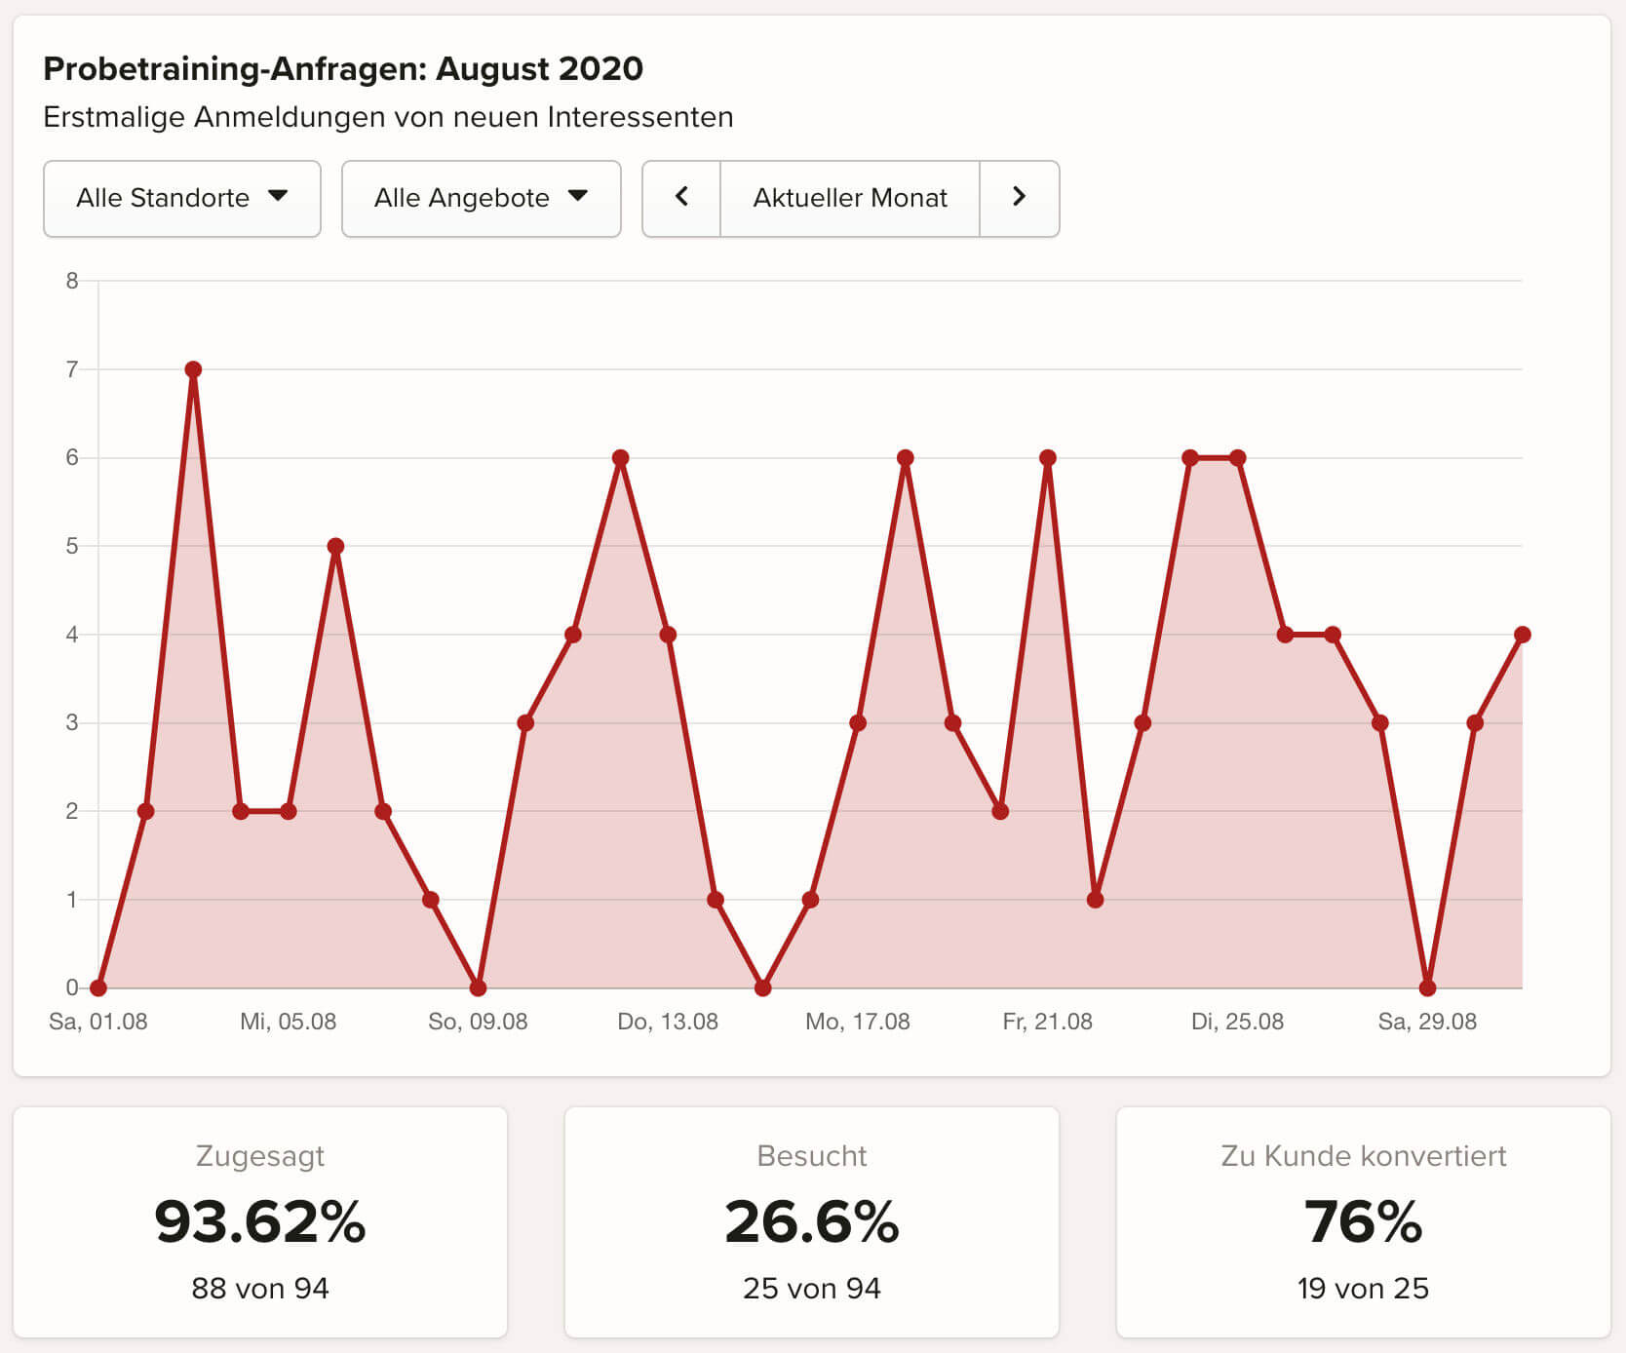Image resolution: width=1626 pixels, height=1353 pixels.
Task: Click the So, 09.08 data point at 0
Action: [478, 987]
